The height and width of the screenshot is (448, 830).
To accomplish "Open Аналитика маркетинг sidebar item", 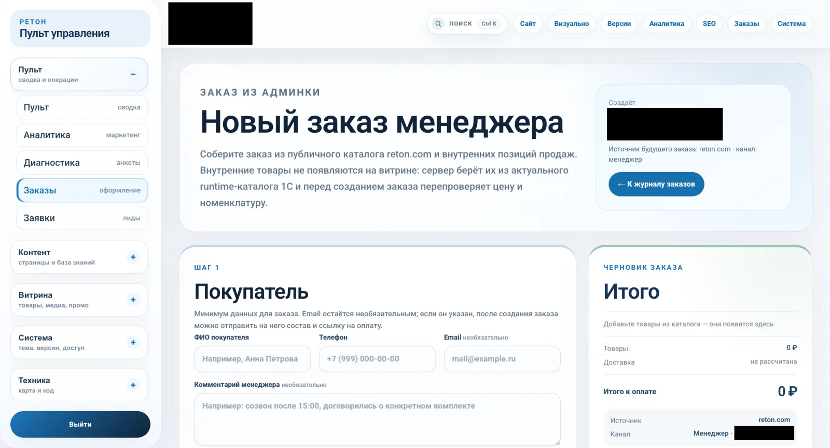I will [82, 135].
